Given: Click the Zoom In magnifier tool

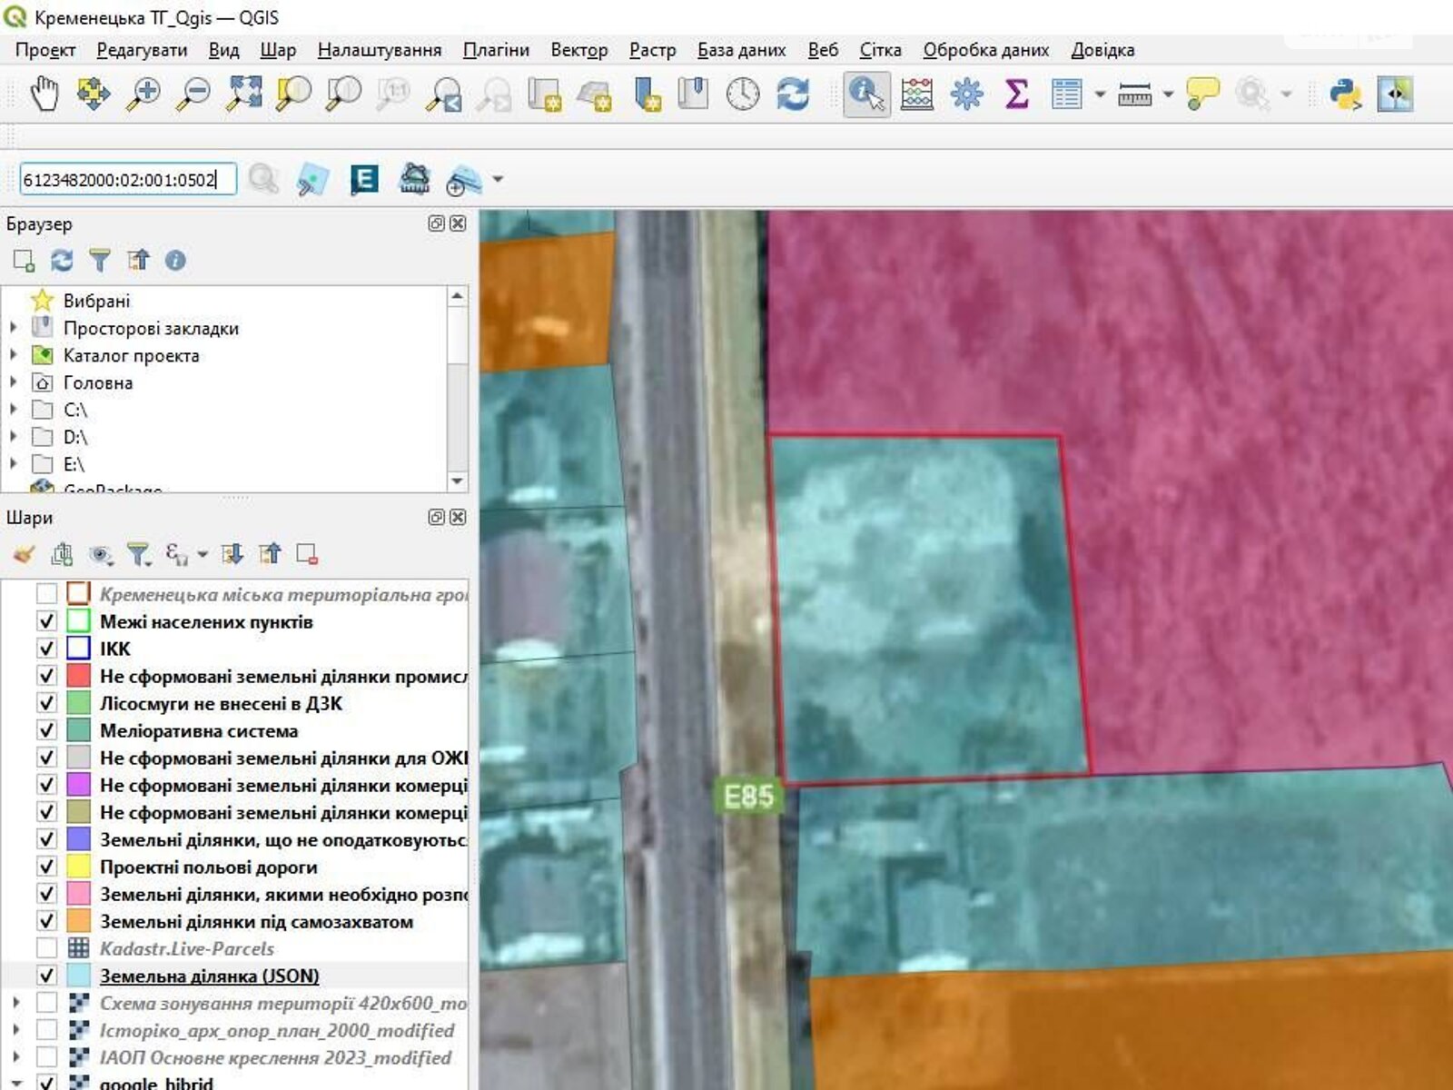Looking at the screenshot, I should tap(143, 94).
